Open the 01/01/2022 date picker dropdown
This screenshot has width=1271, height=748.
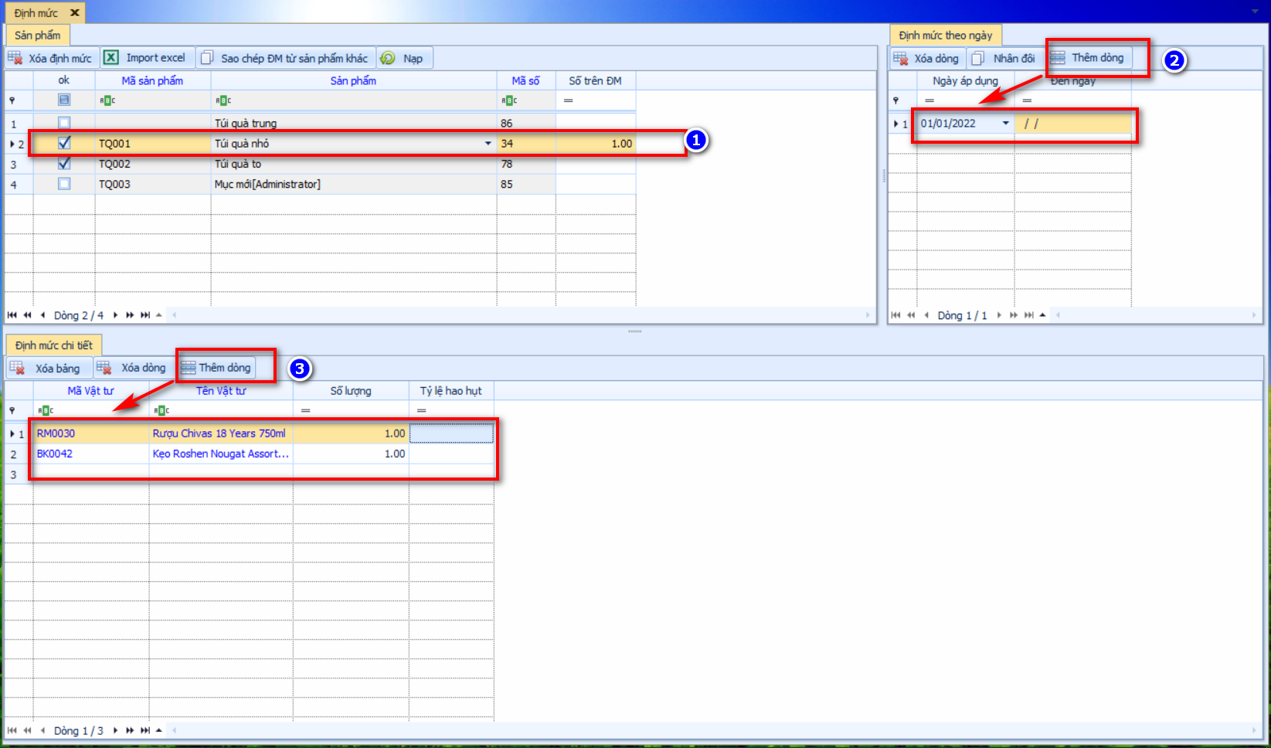click(x=1005, y=124)
